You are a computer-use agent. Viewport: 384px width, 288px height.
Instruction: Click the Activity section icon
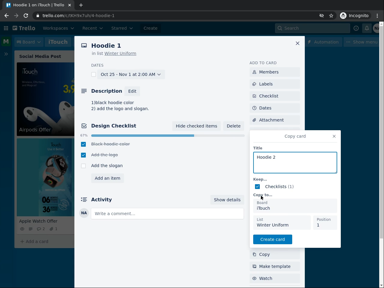[84, 199]
